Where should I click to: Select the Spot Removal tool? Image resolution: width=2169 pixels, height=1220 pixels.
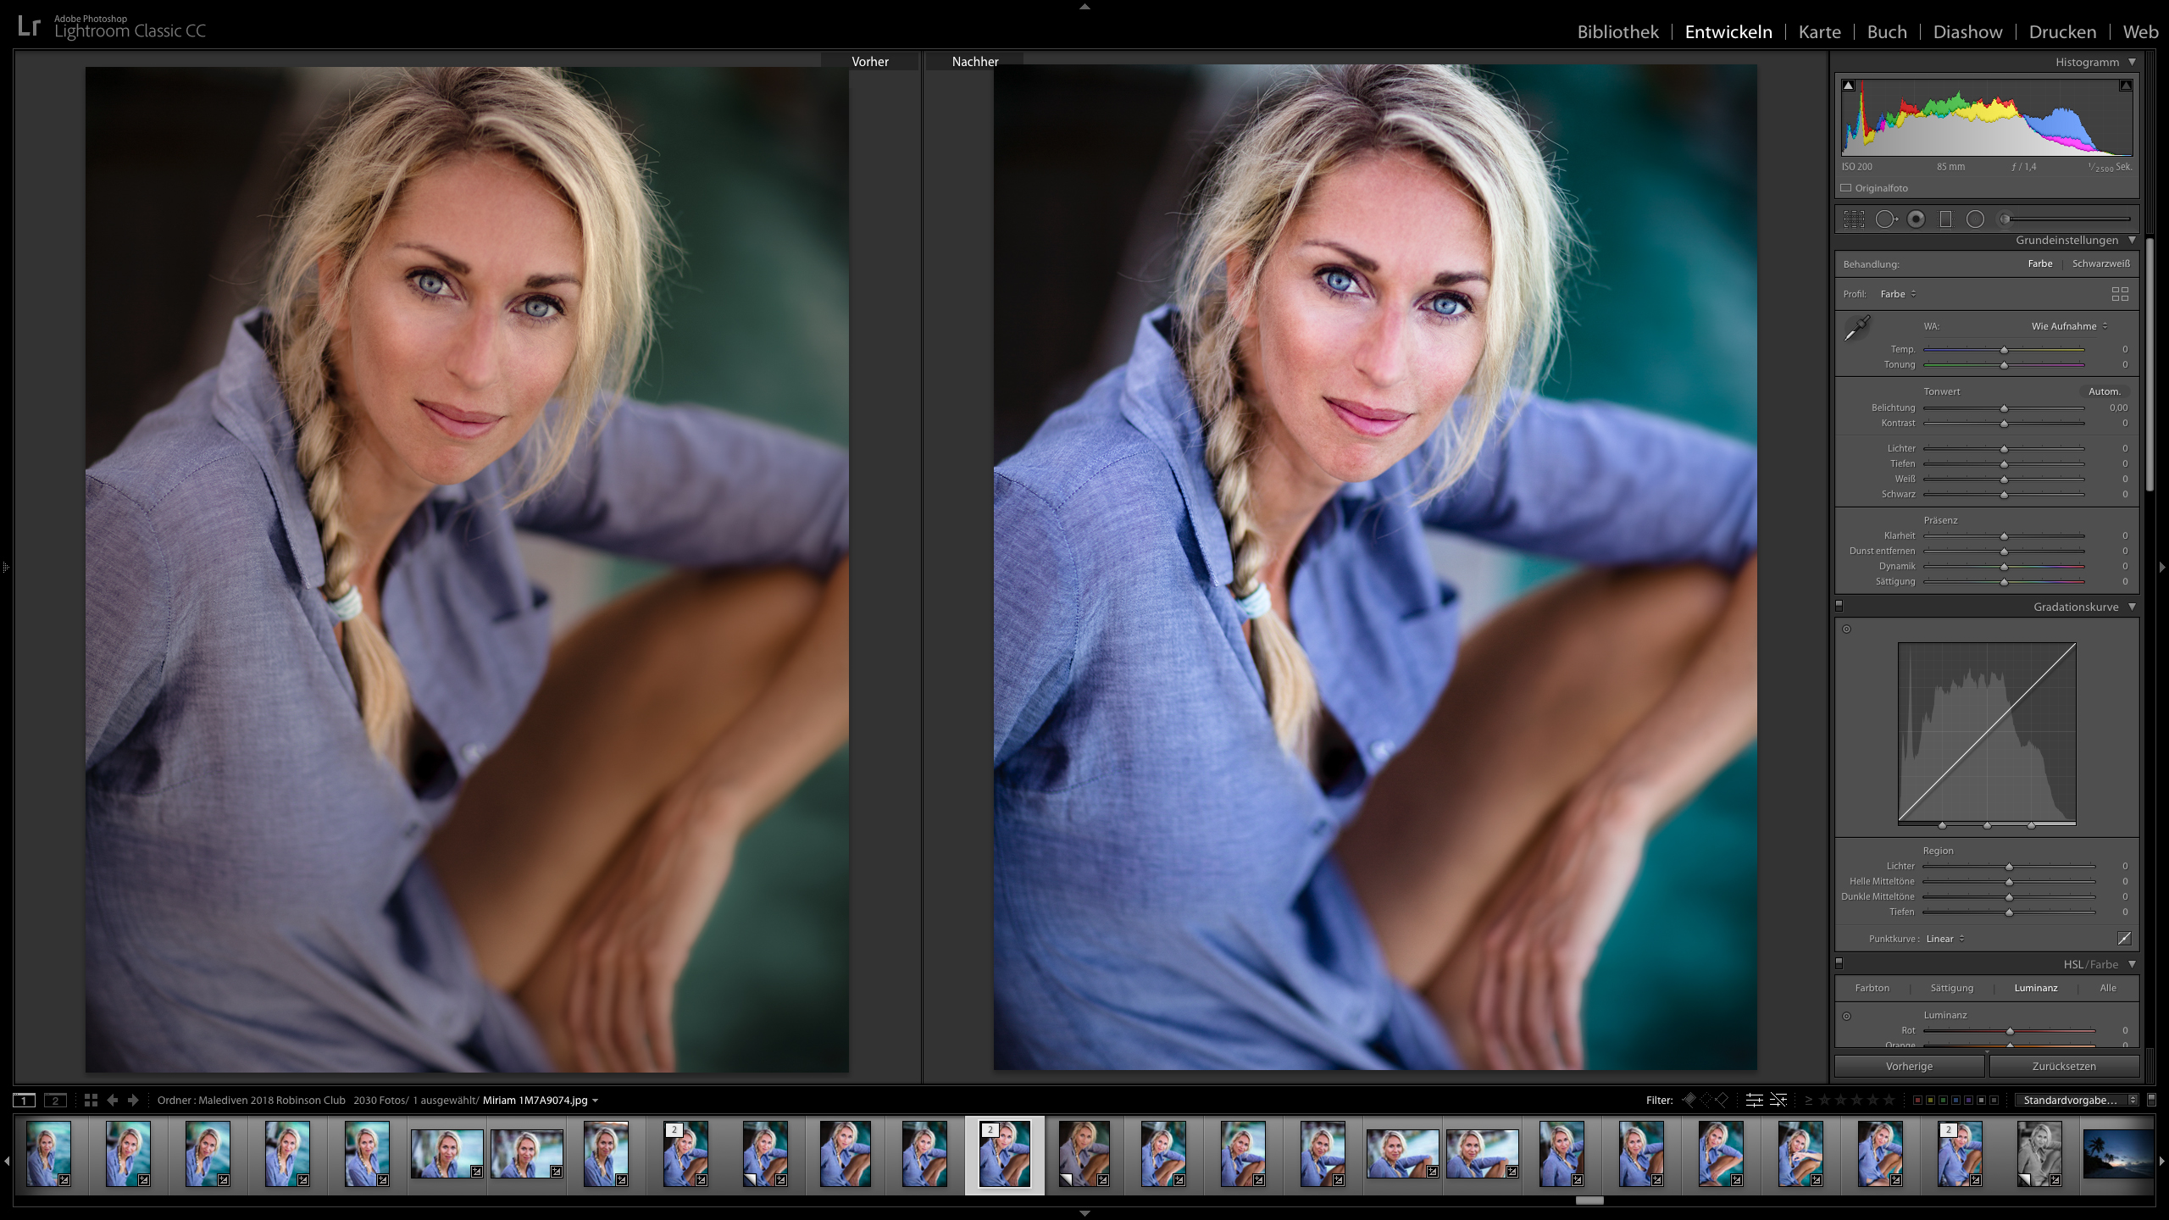pyautogui.click(x=1886, y=219)
